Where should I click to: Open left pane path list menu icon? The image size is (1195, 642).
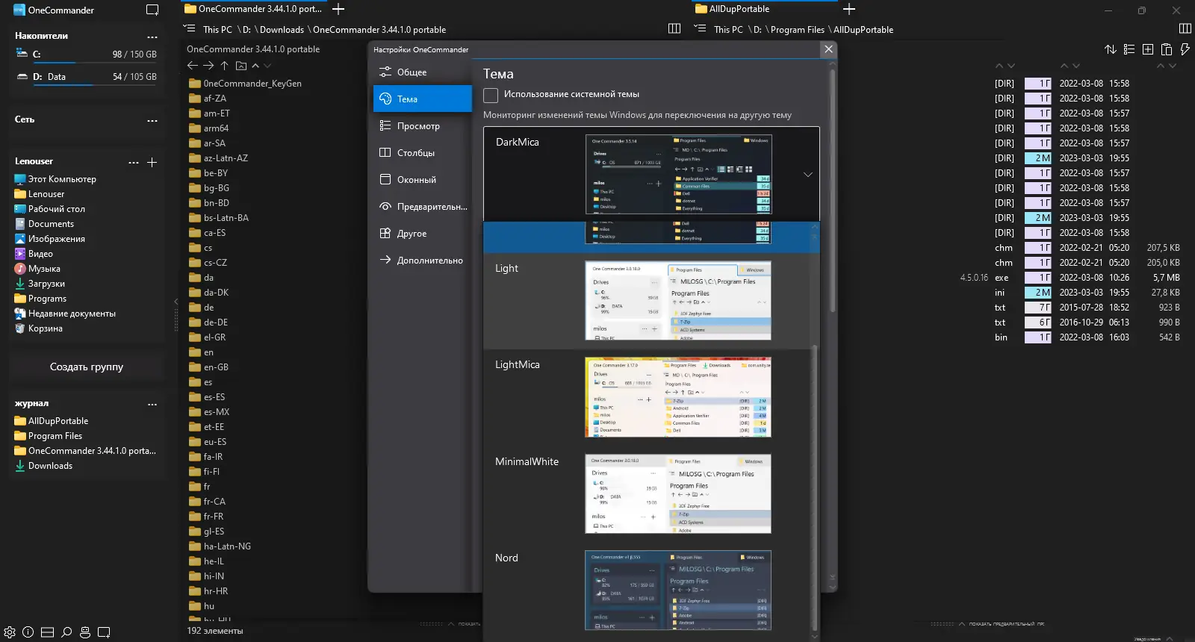(189, 28)
